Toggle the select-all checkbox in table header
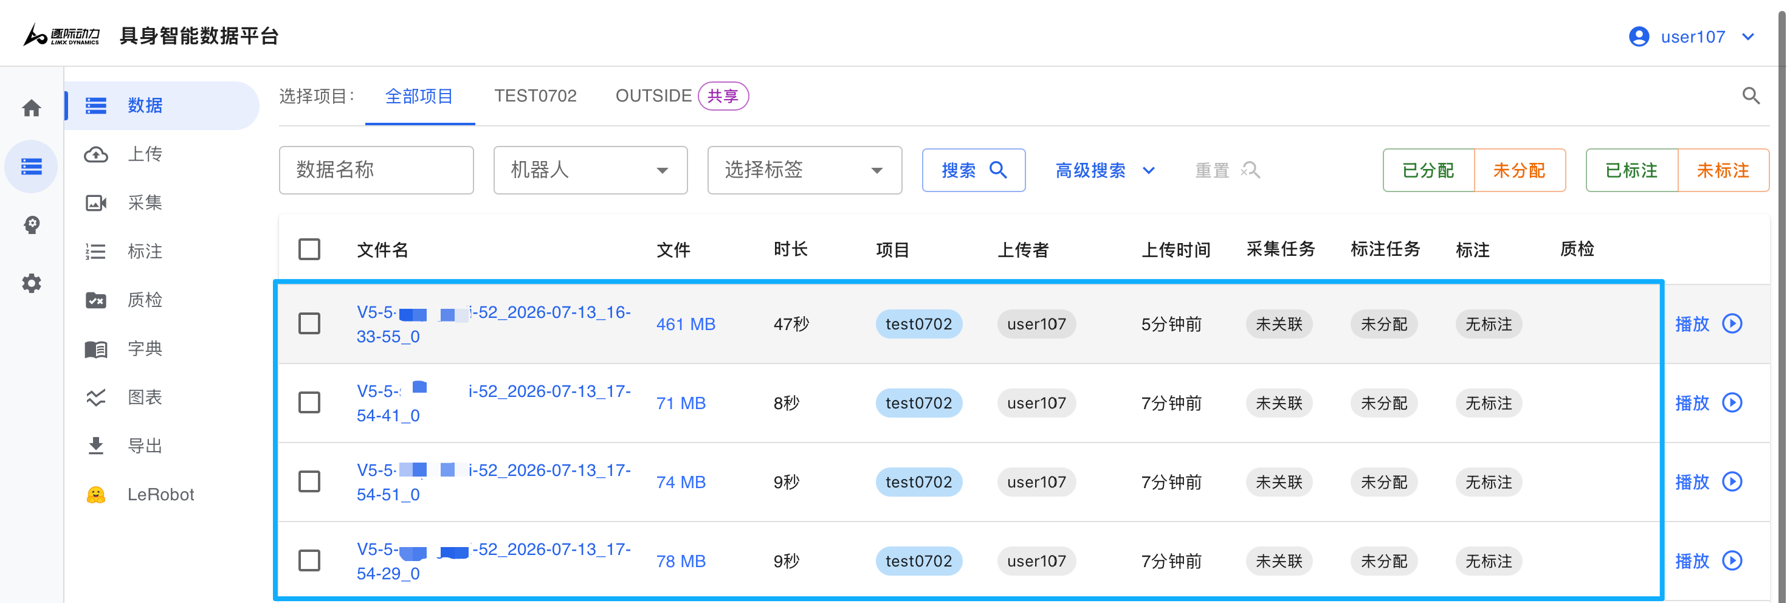The width and height of the screenshot is (1787, 603). click(x=309, y=249)
